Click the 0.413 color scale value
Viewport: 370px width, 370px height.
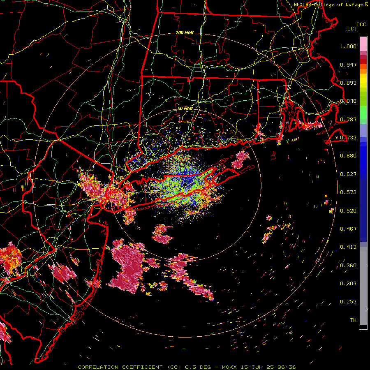pos(348,247)
